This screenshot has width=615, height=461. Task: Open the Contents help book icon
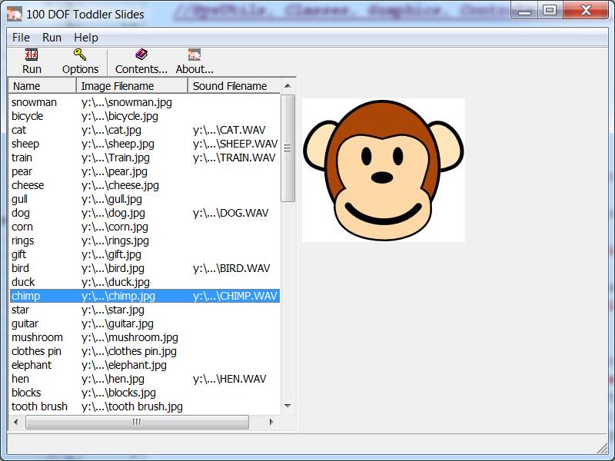coord(141,55)
